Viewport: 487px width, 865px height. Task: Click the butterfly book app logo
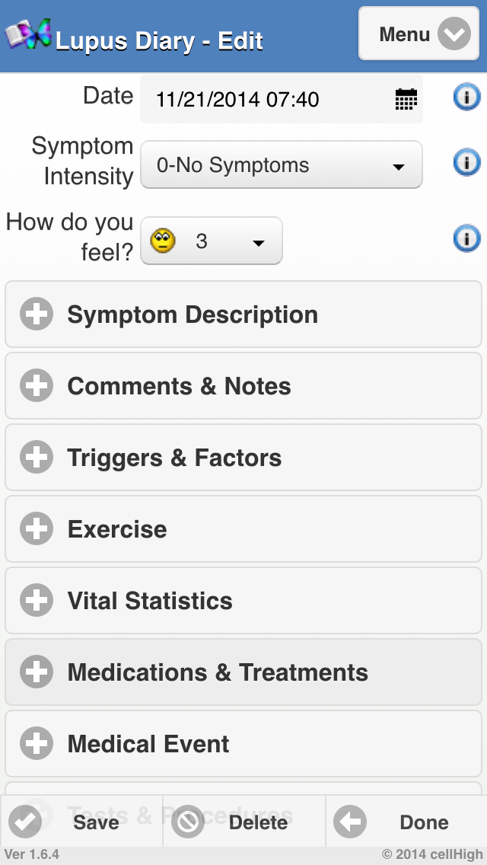29,34
